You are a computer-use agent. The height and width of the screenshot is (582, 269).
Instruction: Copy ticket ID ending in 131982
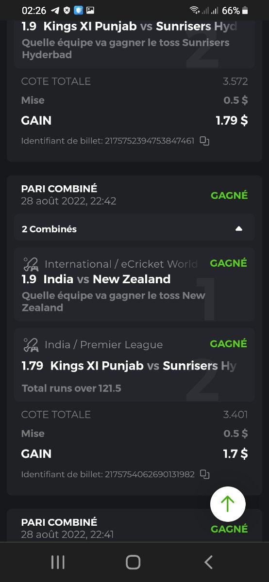pos(204,474)
